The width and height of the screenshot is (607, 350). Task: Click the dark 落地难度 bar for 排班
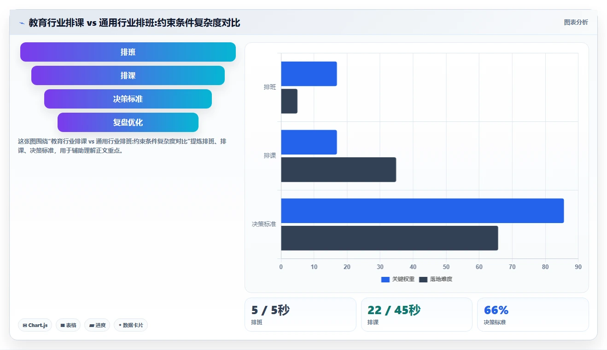[289, 101]
